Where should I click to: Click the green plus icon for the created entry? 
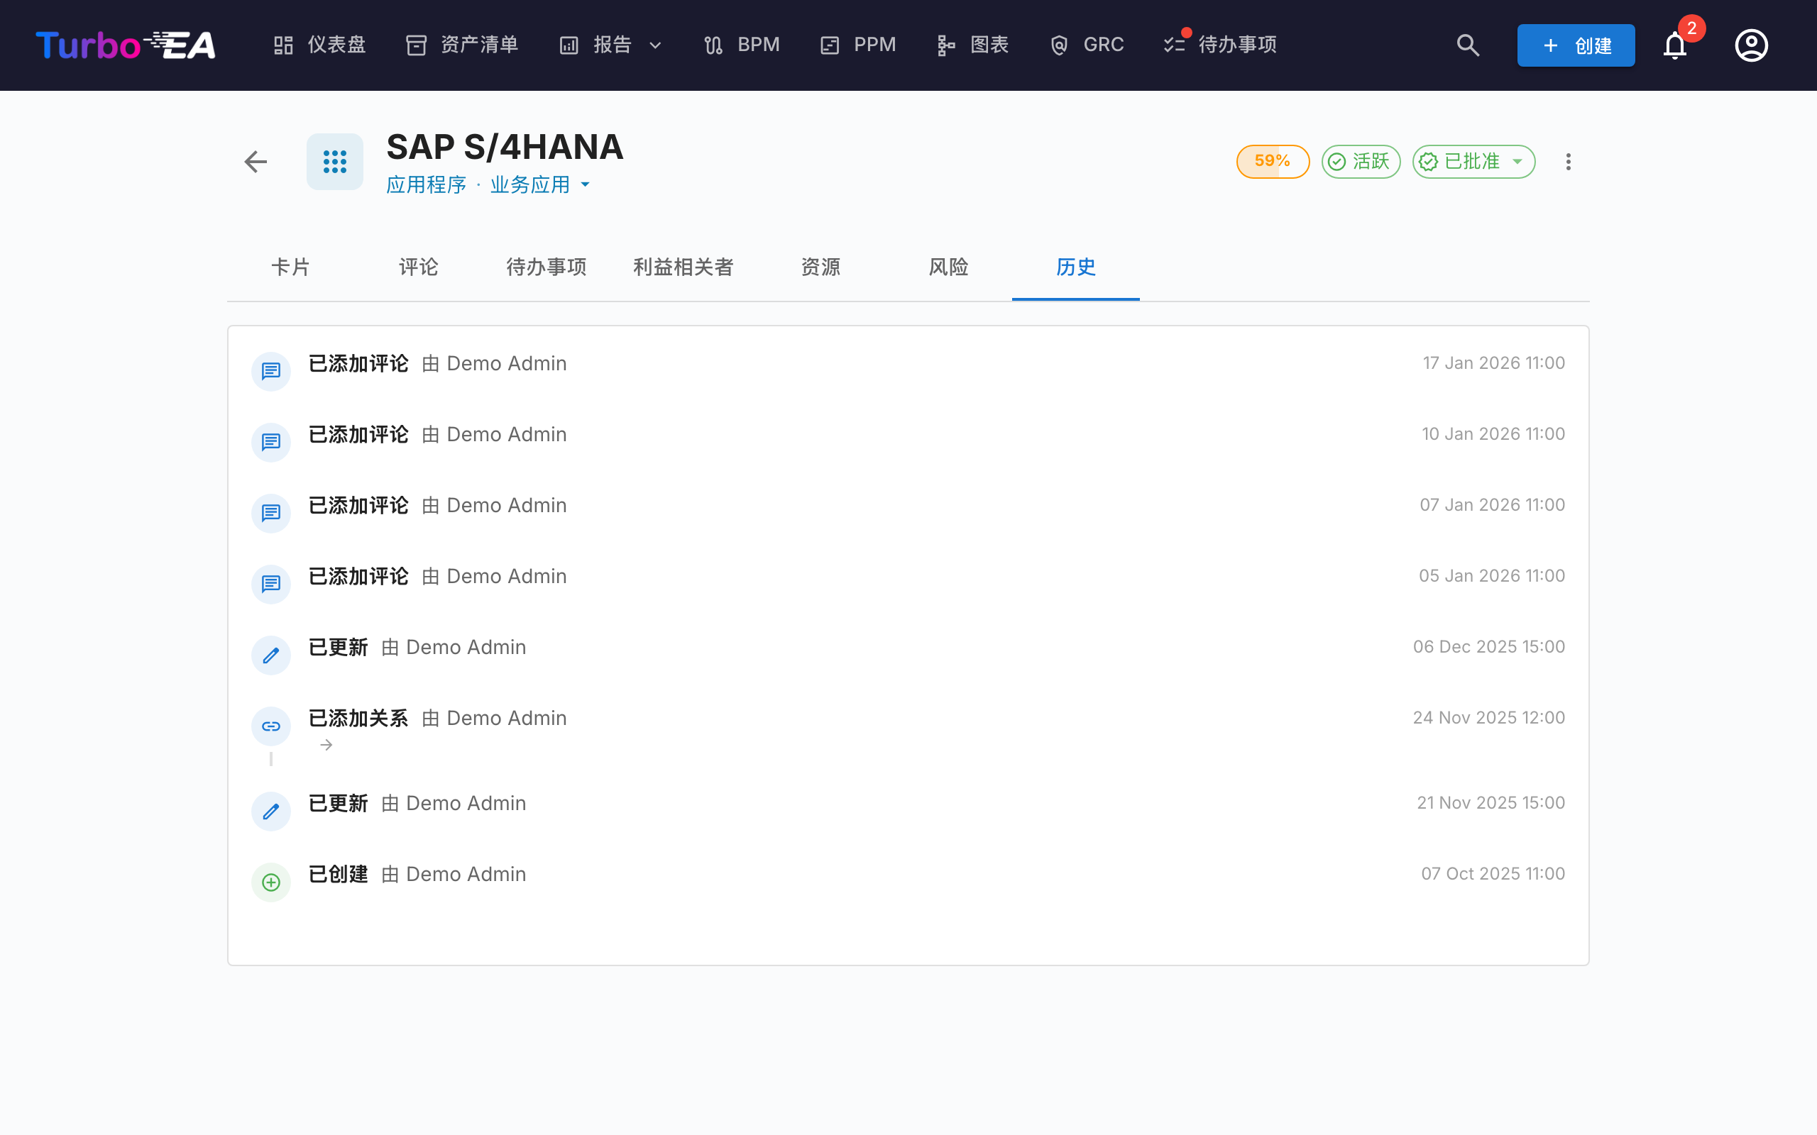271,882
